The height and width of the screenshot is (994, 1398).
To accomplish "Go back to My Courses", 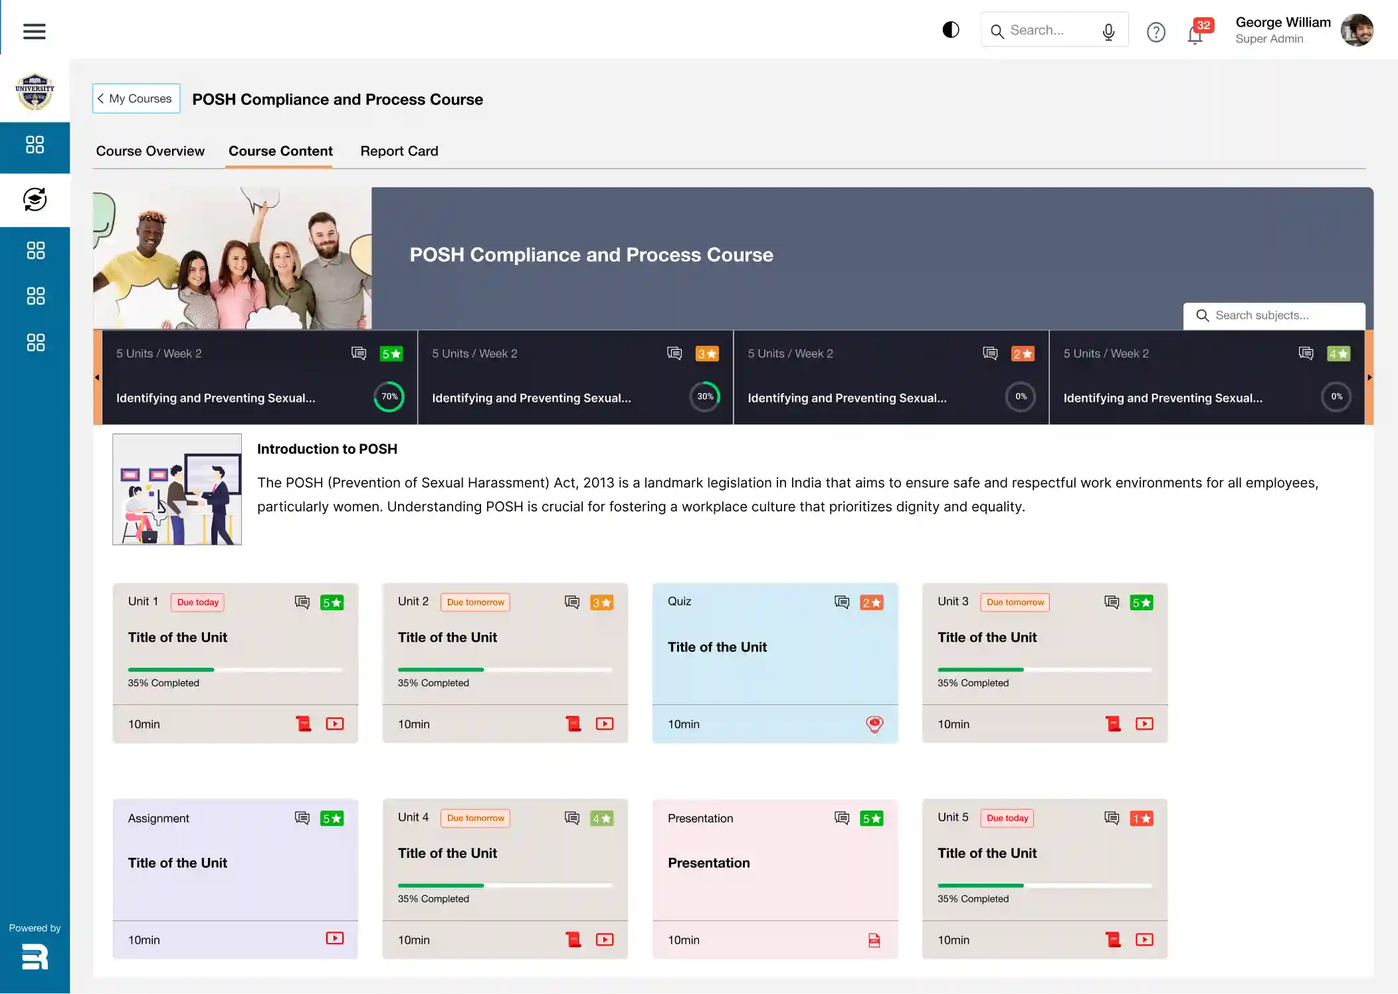I will tap(136, 98).
